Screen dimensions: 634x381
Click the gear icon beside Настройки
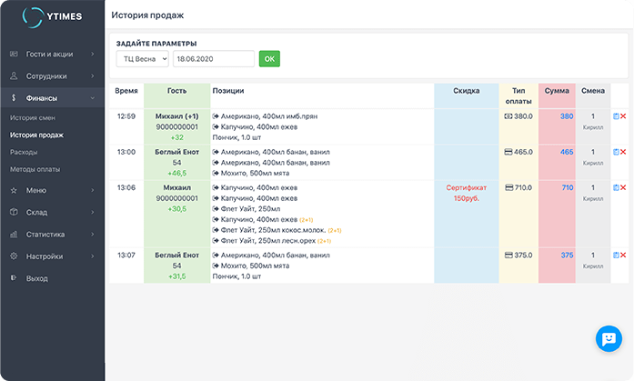click(14, 256)
